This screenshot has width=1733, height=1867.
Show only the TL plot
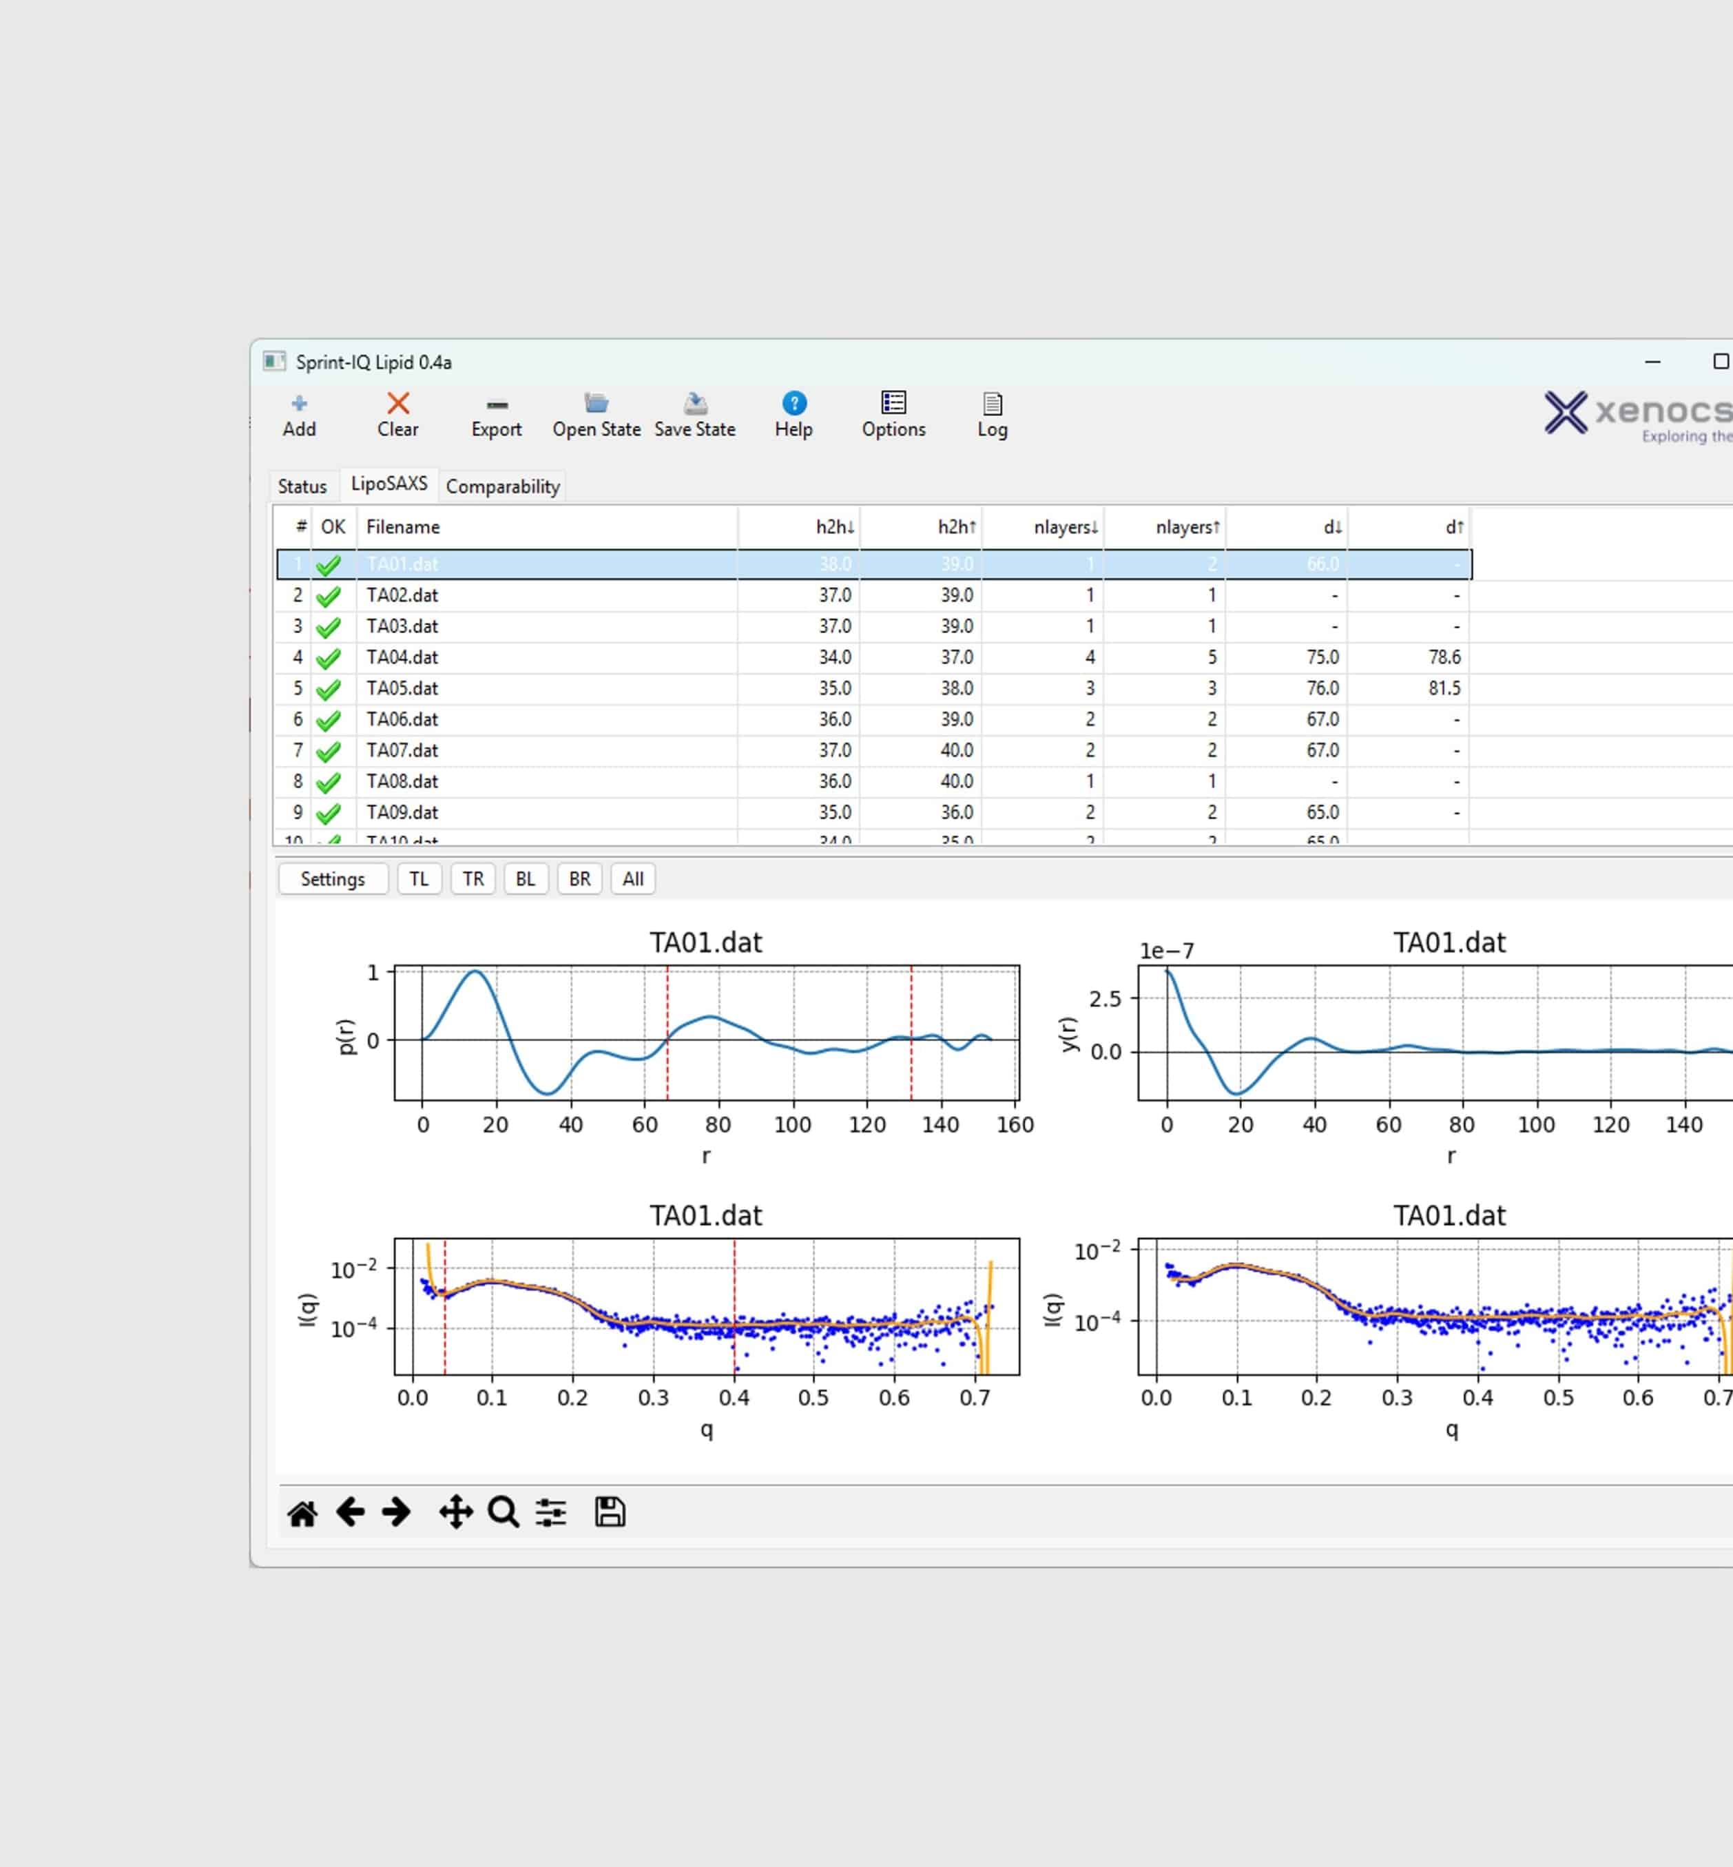tap(418, 880)
